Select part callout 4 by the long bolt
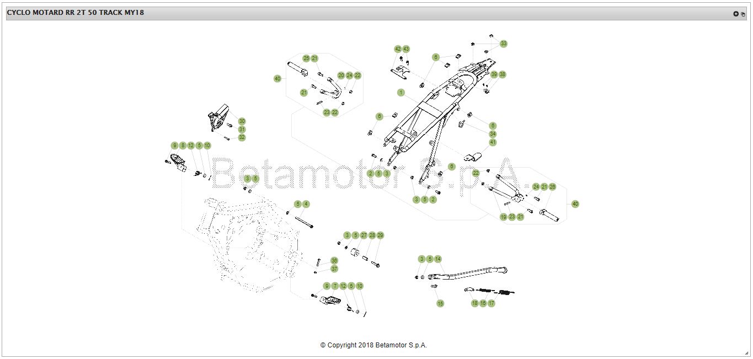 click(x=306, y=204)
